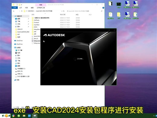The image size is (157, 118).
Task: Open the recent locations dropdown arrow
Action: tap(20, 11)
